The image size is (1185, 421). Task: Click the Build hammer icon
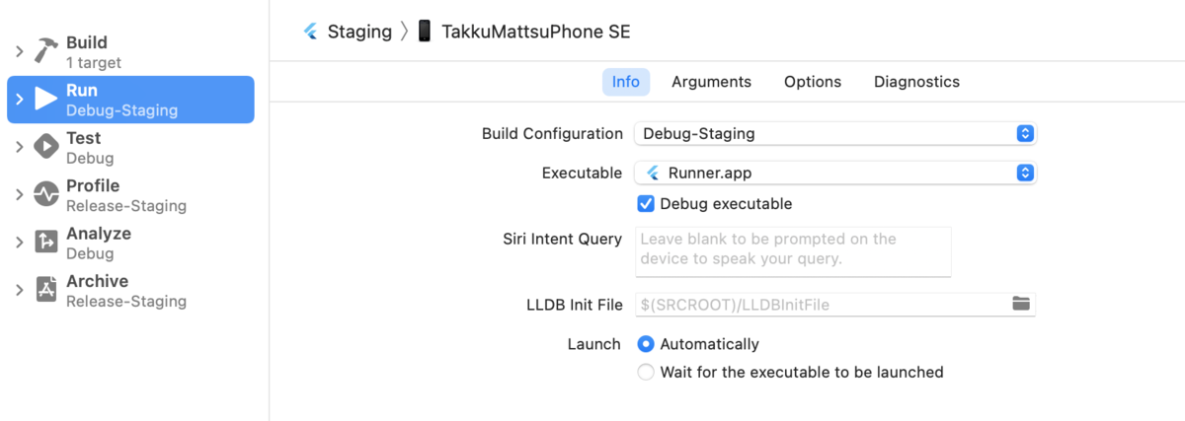coord(46,51)
